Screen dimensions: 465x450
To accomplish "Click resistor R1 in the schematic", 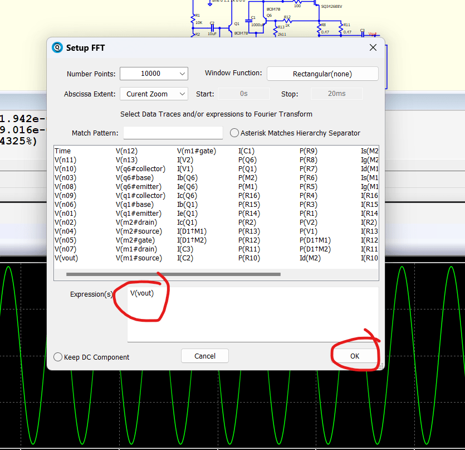I will (194, 20).
